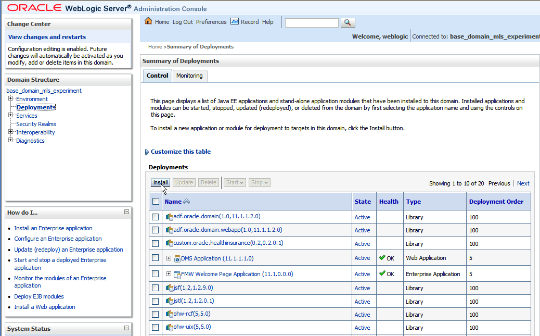Select checkbox for custom.oracle.healthinsurance library
This screenshot has width=540, height=336.
[156, 244]
